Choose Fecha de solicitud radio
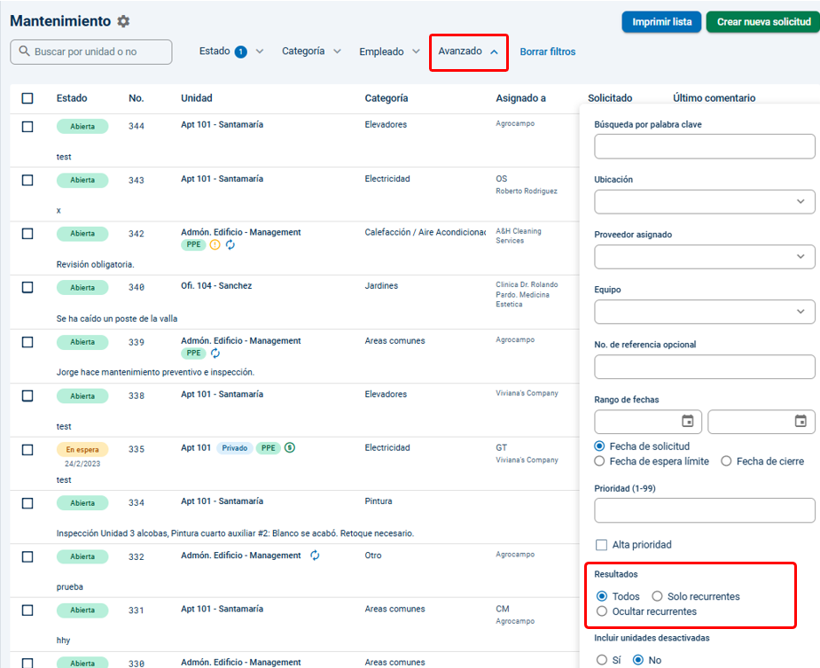The image size is (820, 668). 600,446
